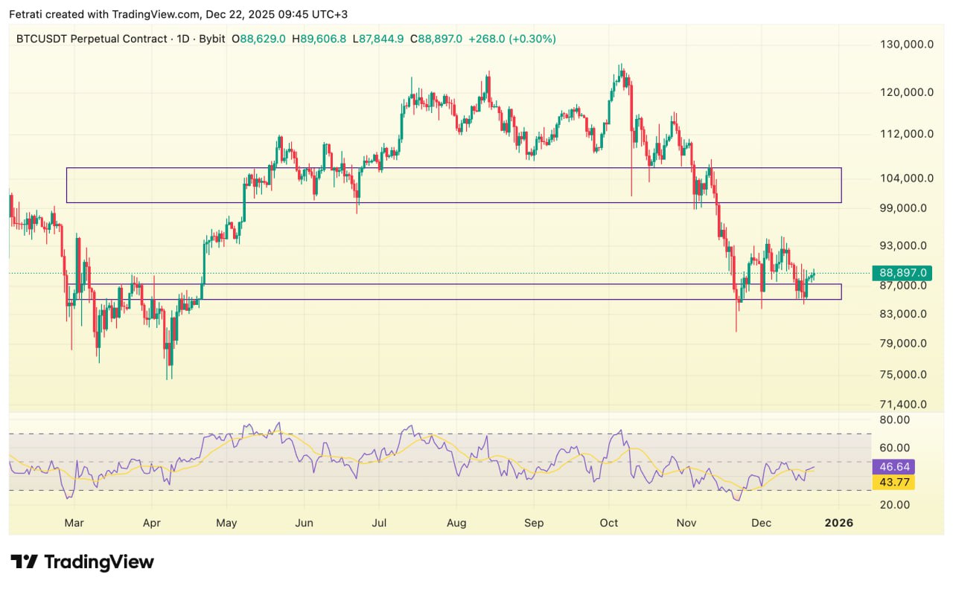
Task: Click the 130,000.0 price axis label
Action: (906, 45)
